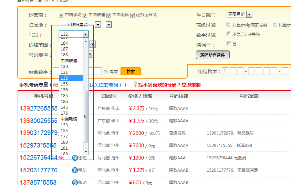The image size is (291, 185).
Task: Uncheck the 中国电信 carrier checkbox
Action: (108, 15)
